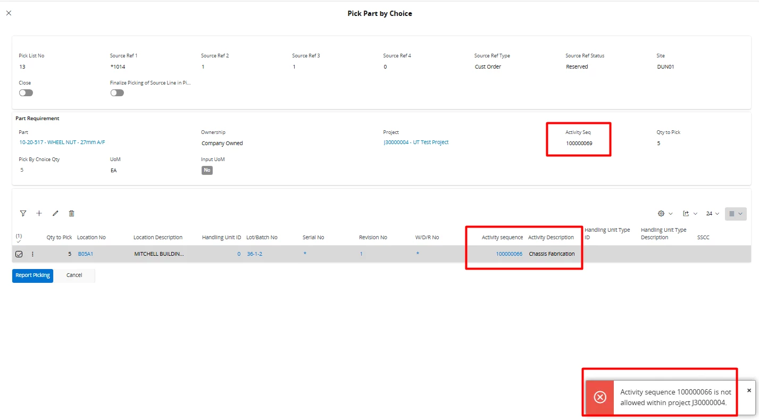Screen dimensions: 759x420
Task: Click the Source Ref 4 value 0
Action: tap(385, 67)
